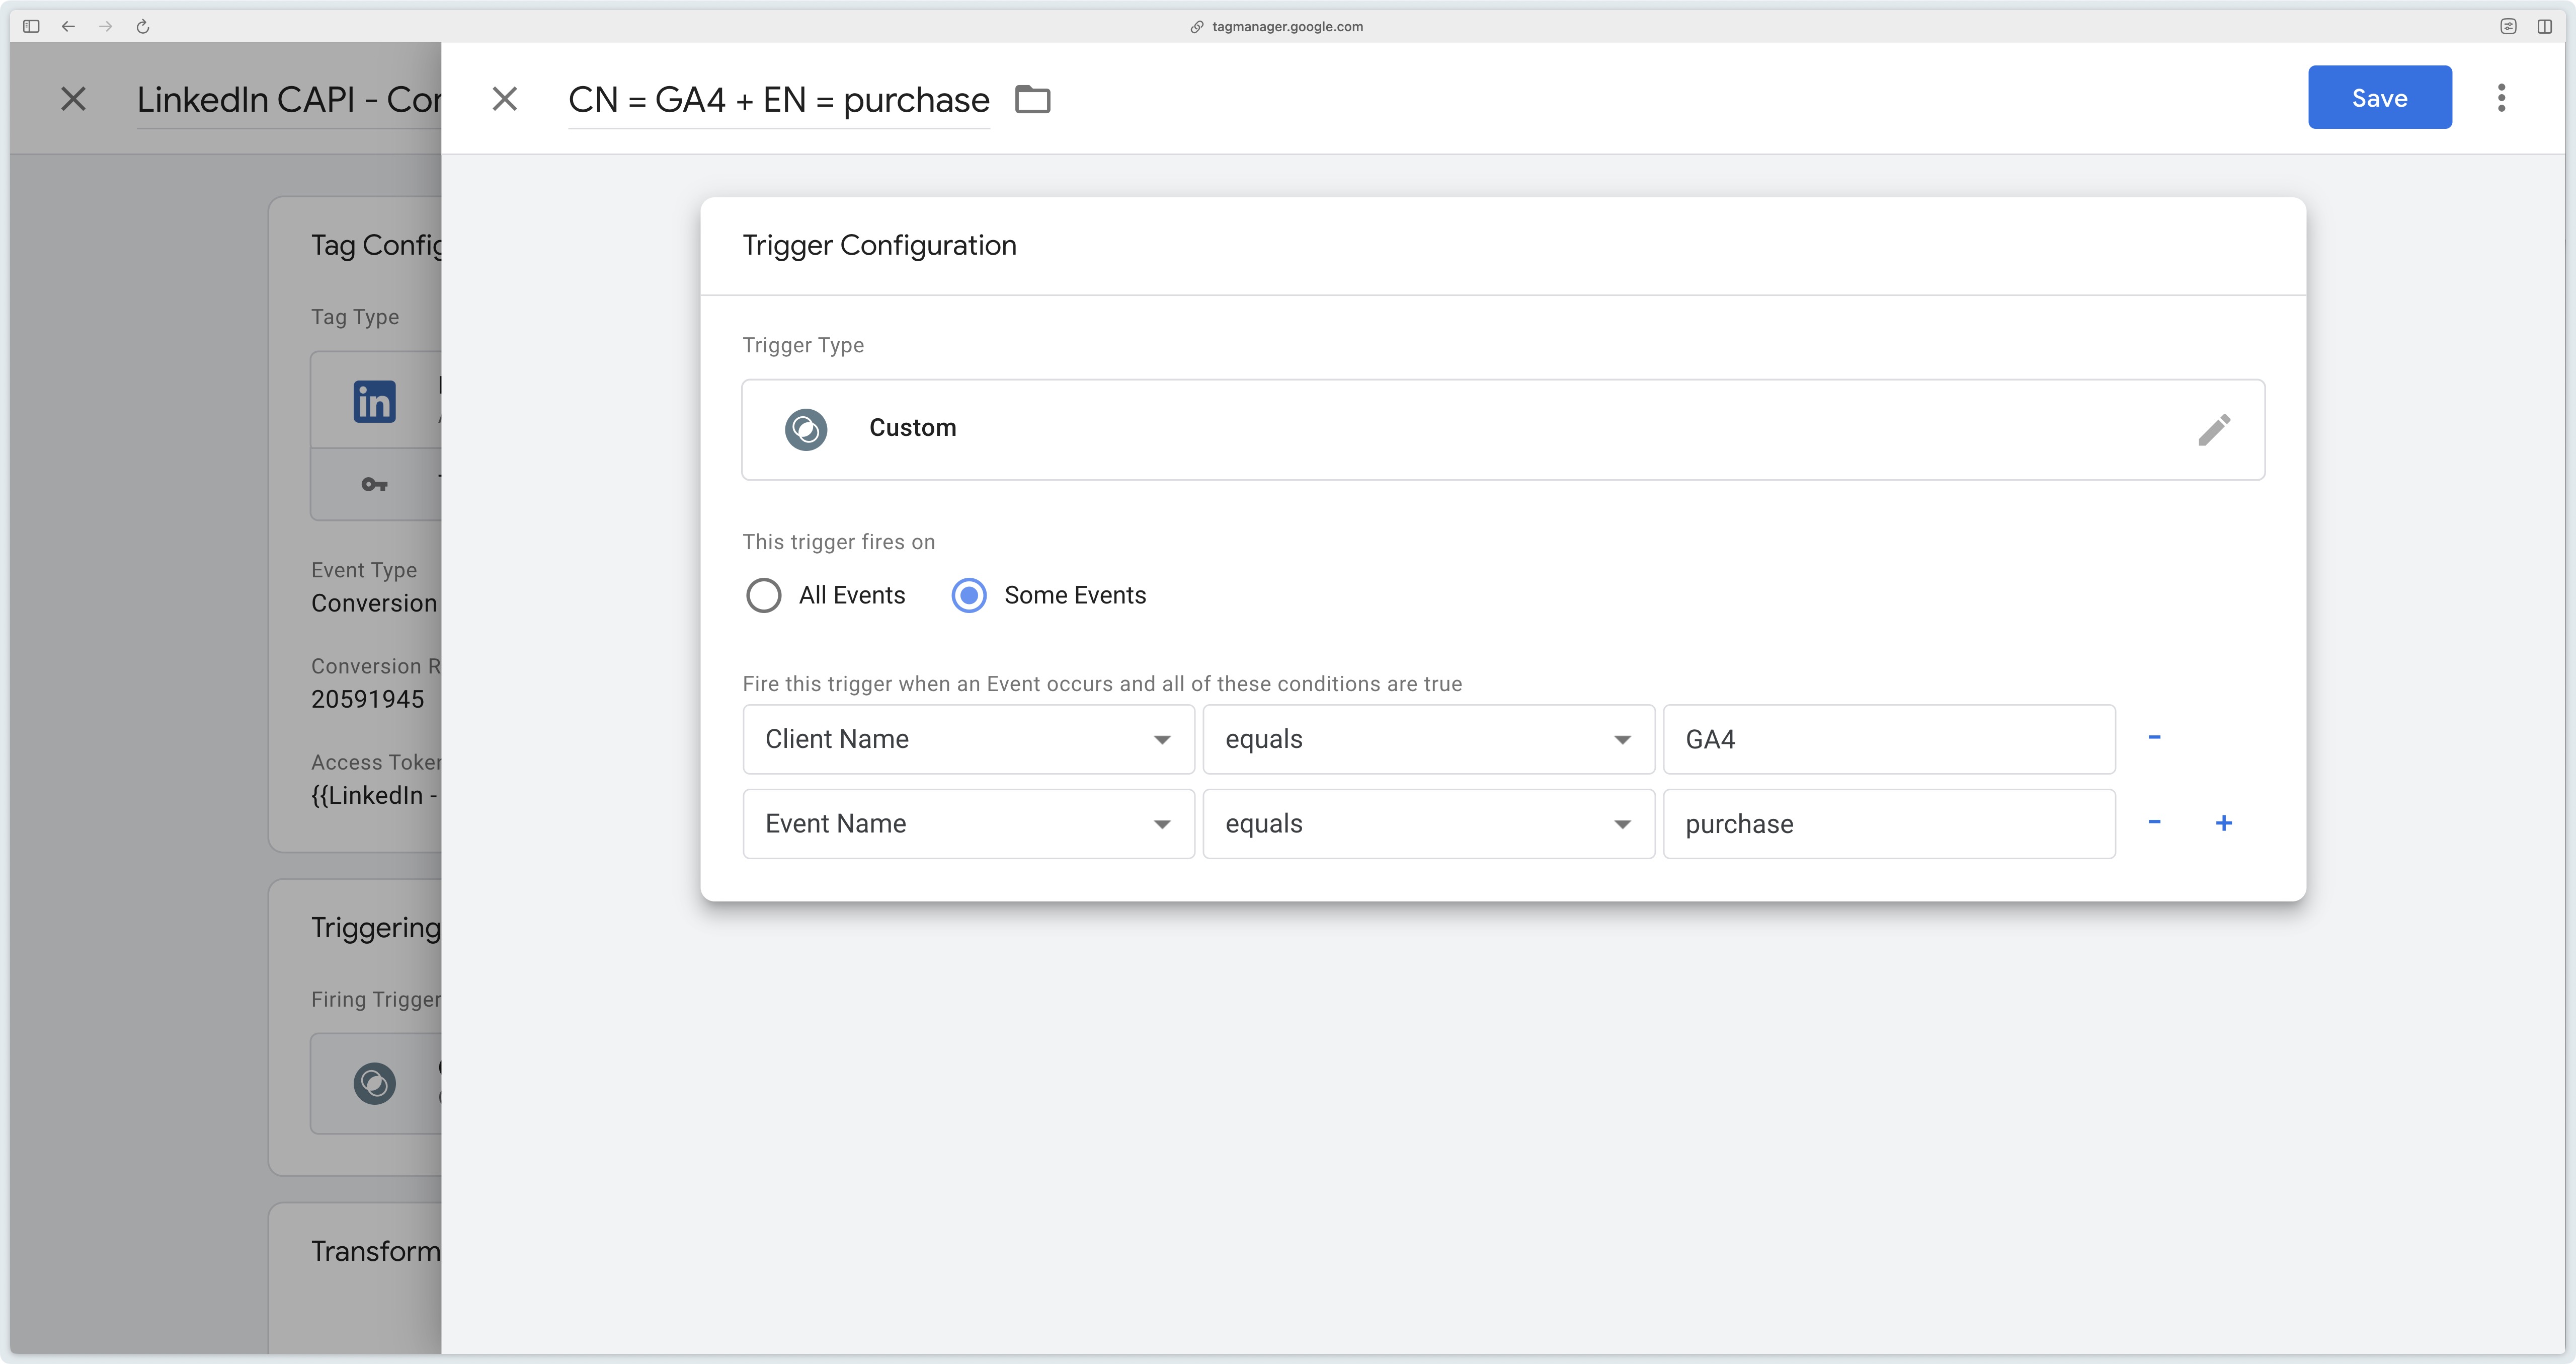Viewport: 2576px width, 1364px height.
Task: Go back with the browser back arrow
Action: (68, 26)
